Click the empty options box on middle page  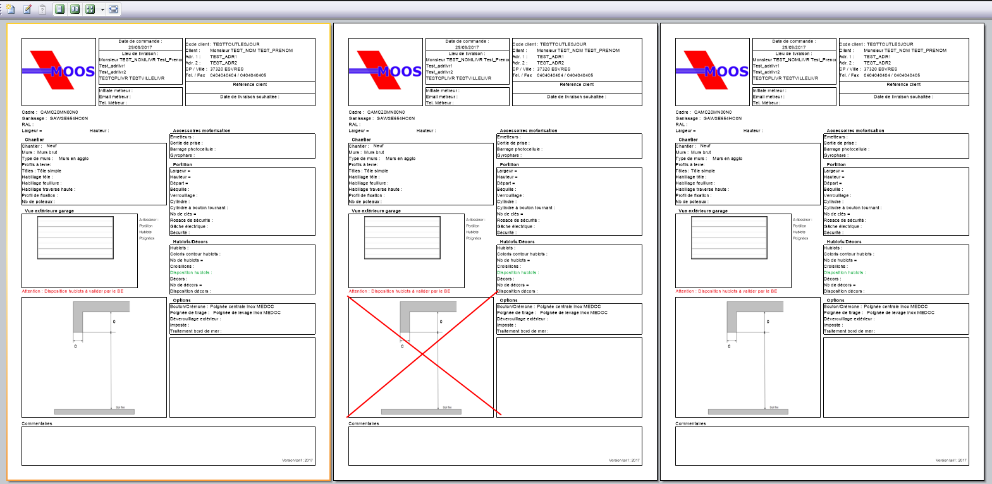(569, 377)
